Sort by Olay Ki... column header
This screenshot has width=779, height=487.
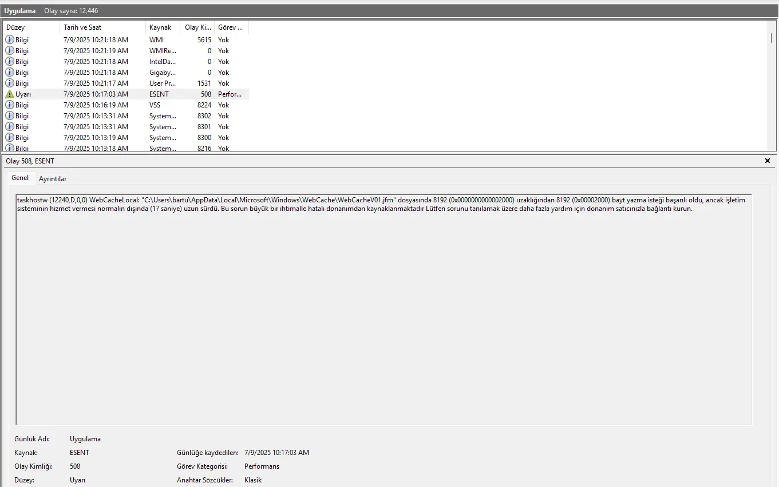coord(197,27)
